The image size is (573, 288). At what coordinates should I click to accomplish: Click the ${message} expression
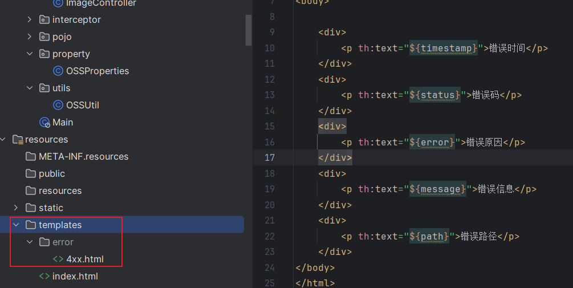pos(438,189)
